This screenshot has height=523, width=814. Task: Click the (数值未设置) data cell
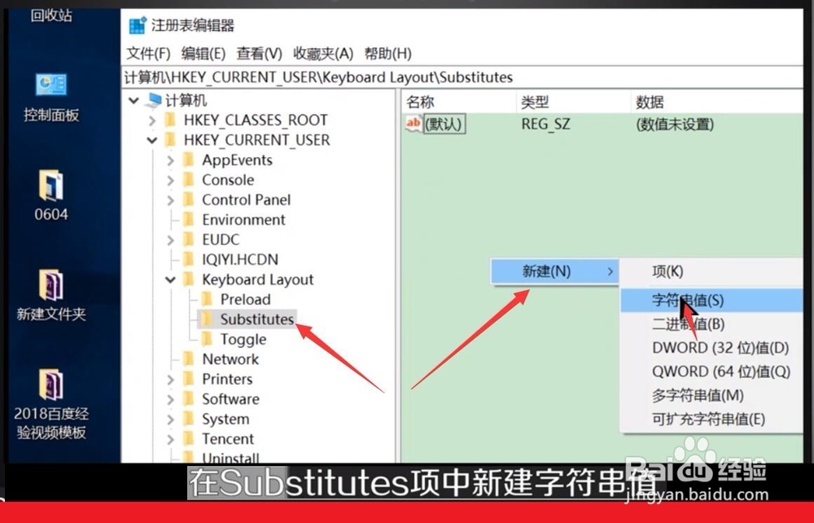(x=675, y=125)
